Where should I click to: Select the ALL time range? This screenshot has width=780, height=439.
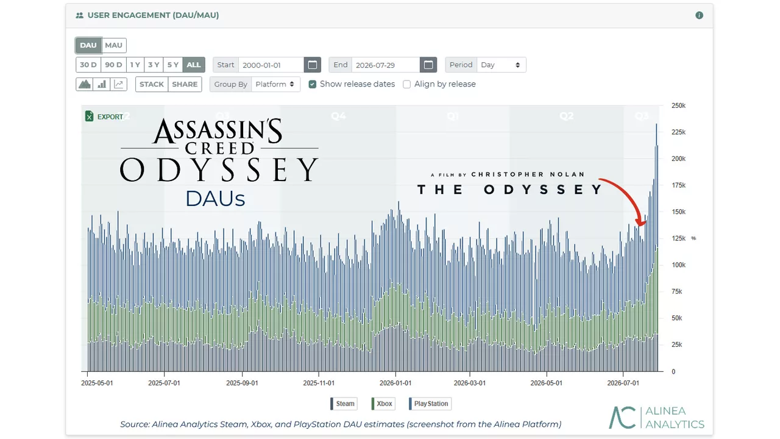coord(194,65)
